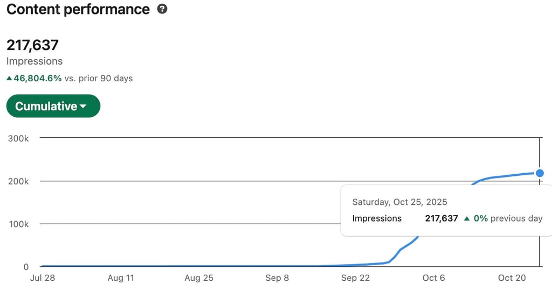This screenshot has width=552, height=299.
Task: Click the Sep 8 axis label
Action: pos(277,278)
